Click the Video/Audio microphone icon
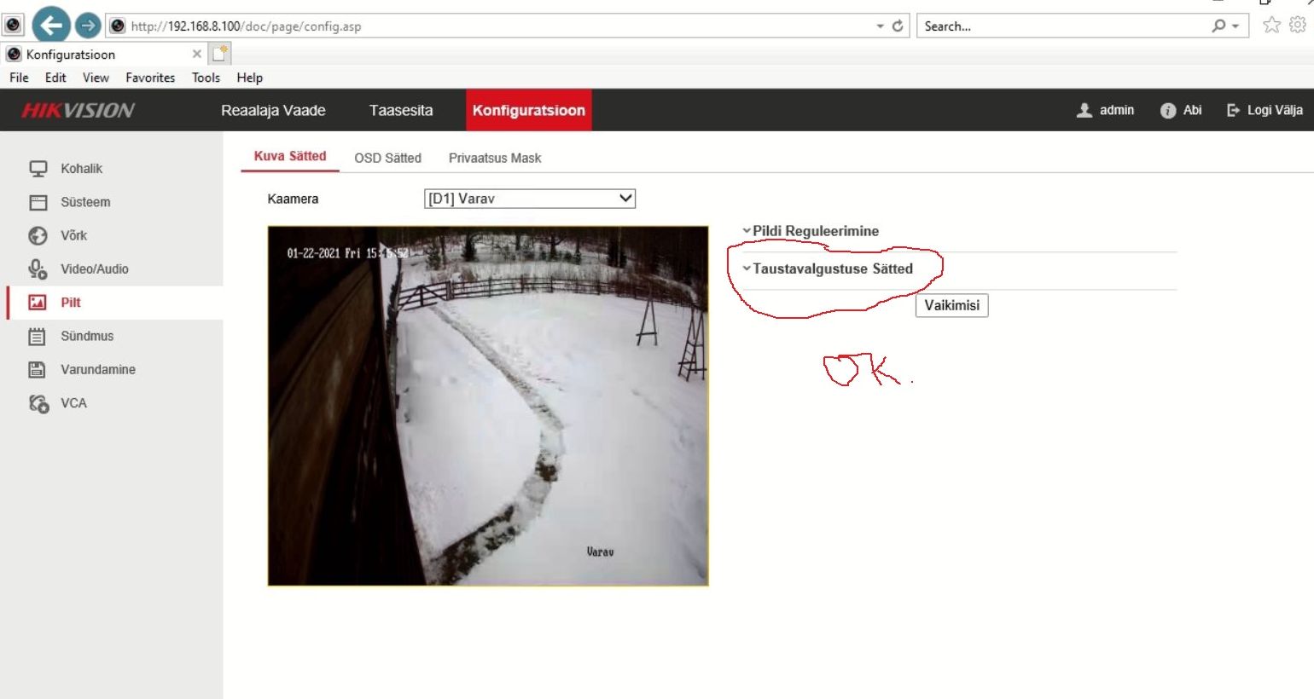The width and height of the screenshot is (1314, 699). pos(38,269)
